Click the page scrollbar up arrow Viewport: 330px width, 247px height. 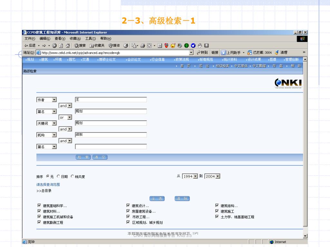[305, 59]
